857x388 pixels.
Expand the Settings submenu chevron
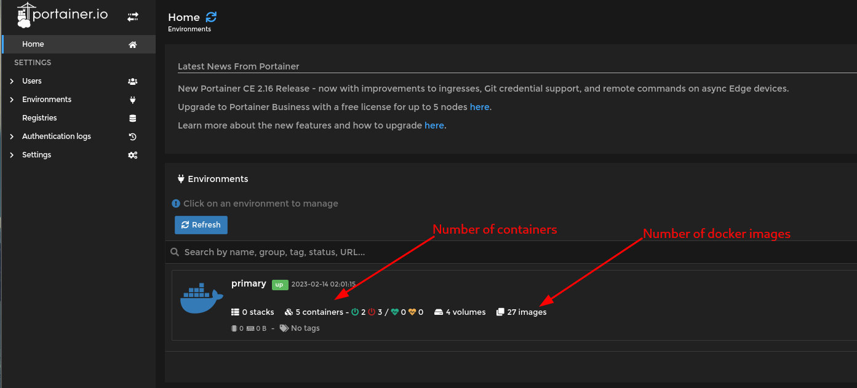pyautogui.click(x=12, y=155)
